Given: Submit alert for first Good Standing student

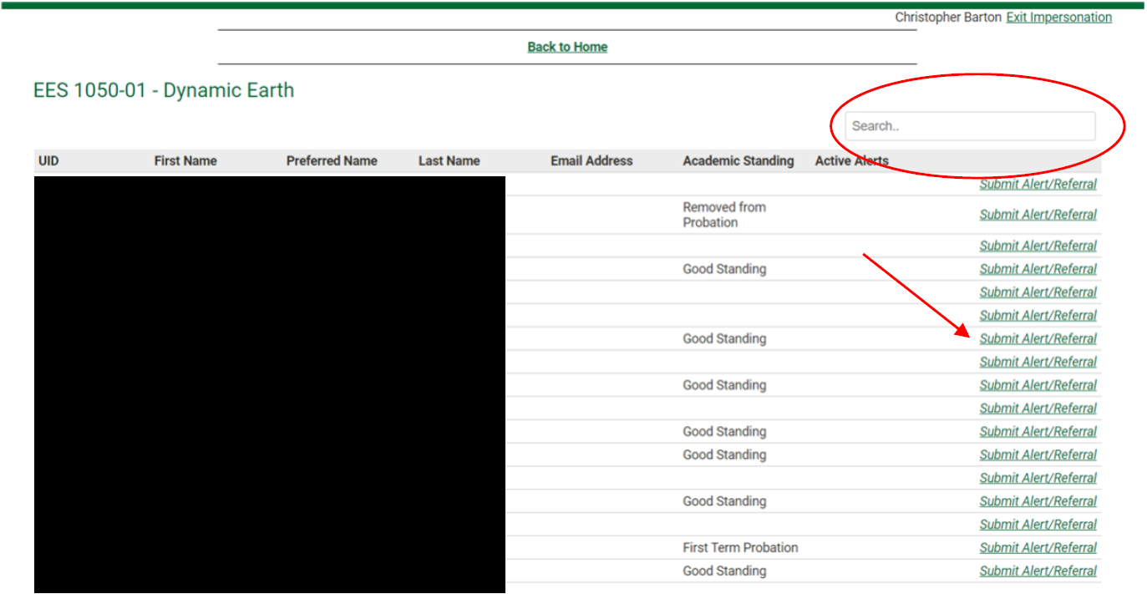Looking at the screenshot, I should click(x=1038, y=269).
